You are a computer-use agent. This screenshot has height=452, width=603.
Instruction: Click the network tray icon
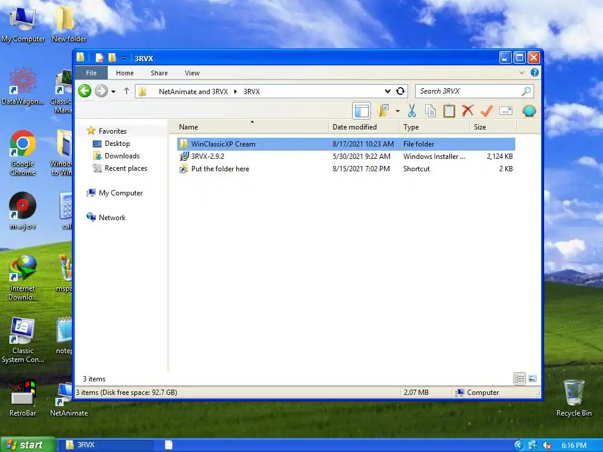tap(532, 445)
